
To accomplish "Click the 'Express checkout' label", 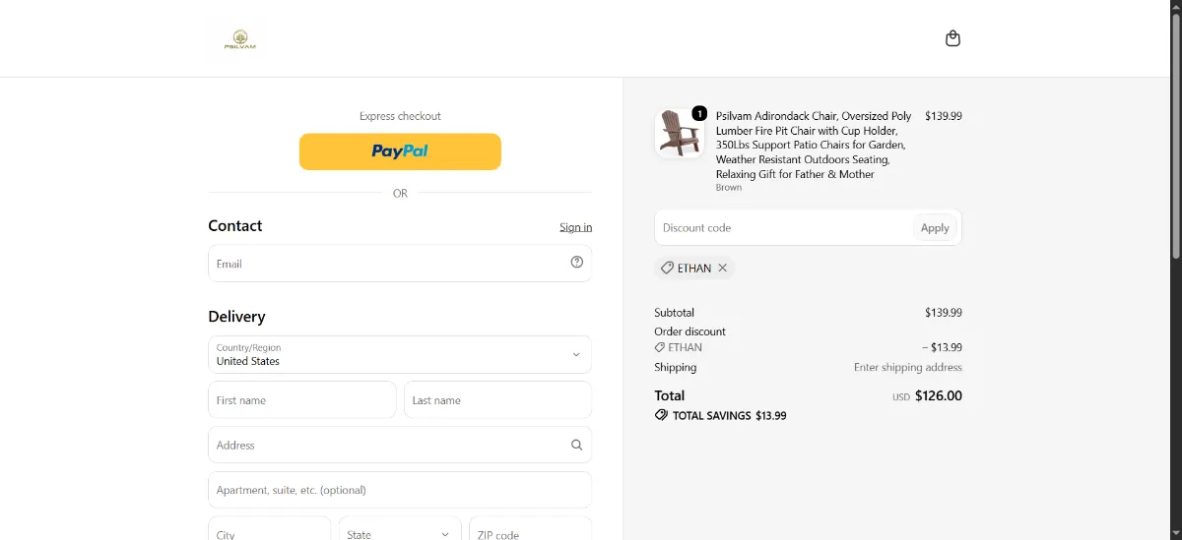I will click(x=400, y=116).
